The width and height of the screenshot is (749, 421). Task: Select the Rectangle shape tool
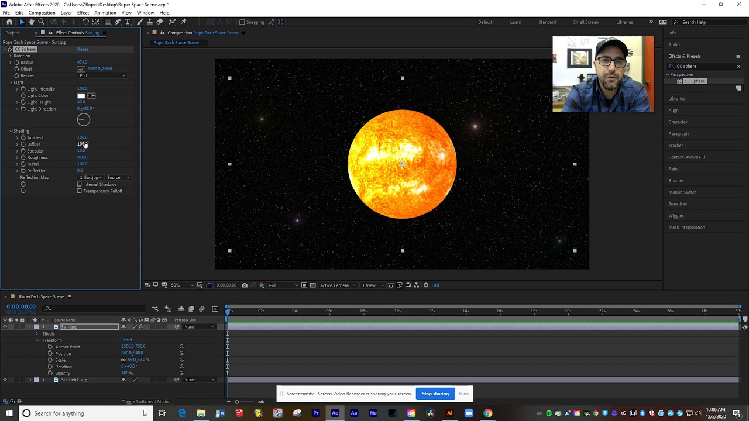[108, 22]
